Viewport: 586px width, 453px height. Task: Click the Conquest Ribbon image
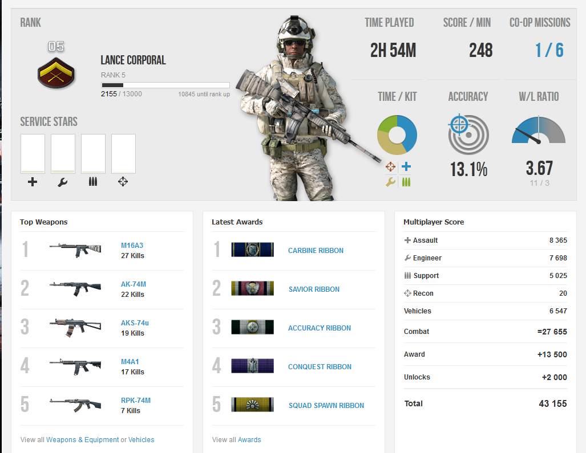pyautogui.click(x=253, y=366)
